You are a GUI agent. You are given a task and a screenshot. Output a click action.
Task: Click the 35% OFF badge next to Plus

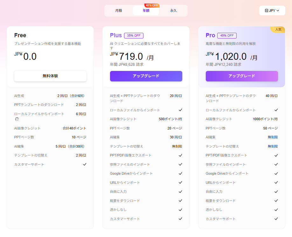134,36
